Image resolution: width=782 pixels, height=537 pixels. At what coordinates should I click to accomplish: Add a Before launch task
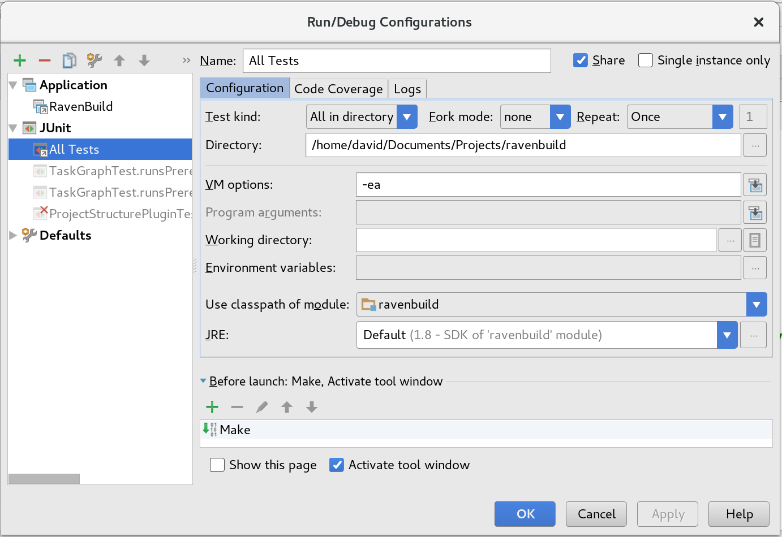pos(212,407)
